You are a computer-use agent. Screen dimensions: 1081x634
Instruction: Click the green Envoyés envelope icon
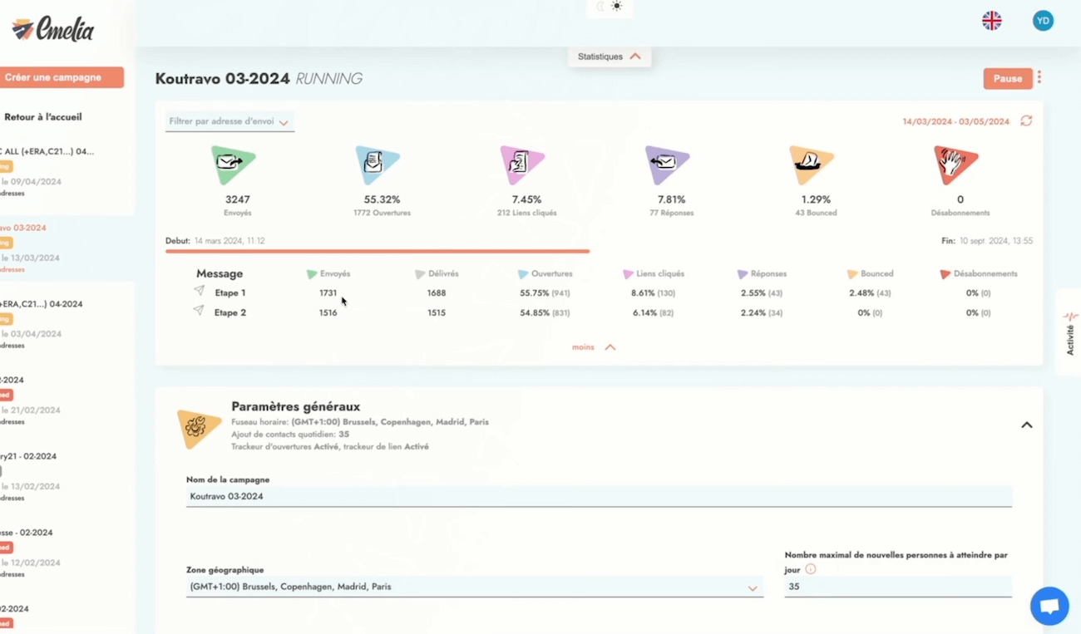[x=233, y=165]
